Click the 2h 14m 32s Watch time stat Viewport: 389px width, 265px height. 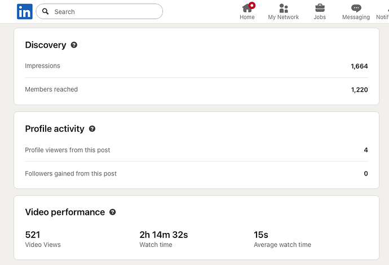point(163,239)
